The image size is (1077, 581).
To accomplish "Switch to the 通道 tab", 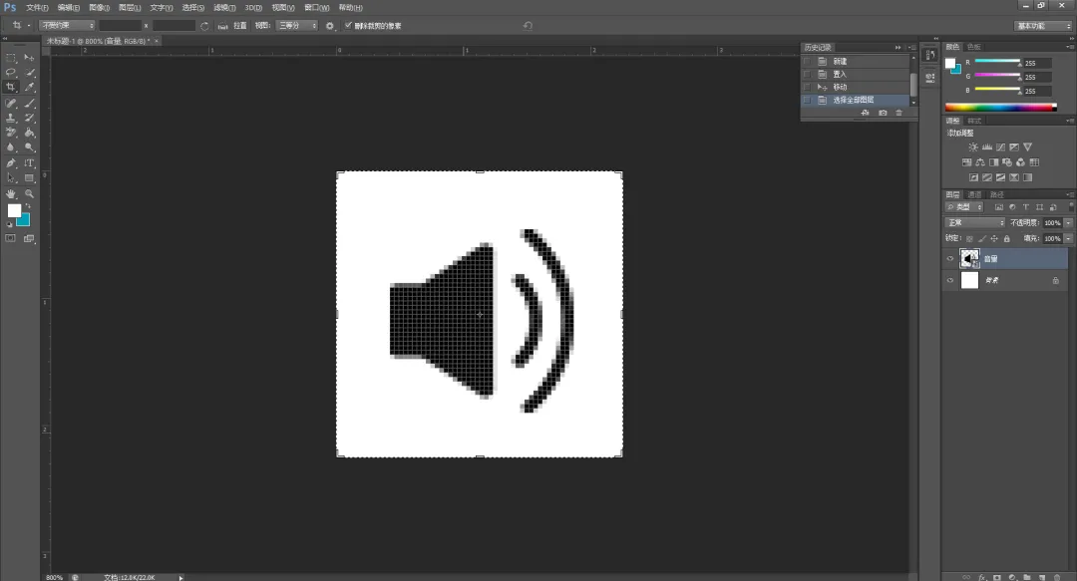I will tap(974, 194).
